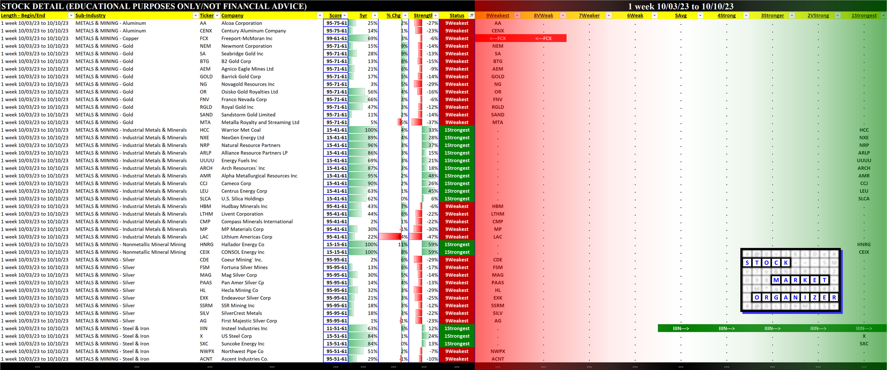Select the -34% change cell for Lithium Americas Corp
The height and width of the screenshot is (370, 887).
393,237
